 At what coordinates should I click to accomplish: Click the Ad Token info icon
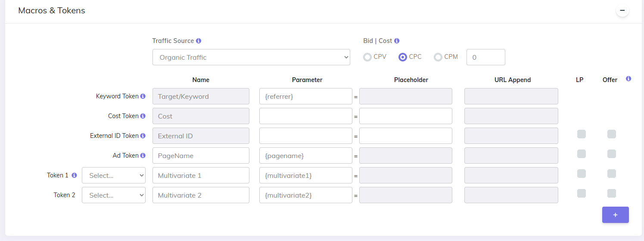click(143, 156)
